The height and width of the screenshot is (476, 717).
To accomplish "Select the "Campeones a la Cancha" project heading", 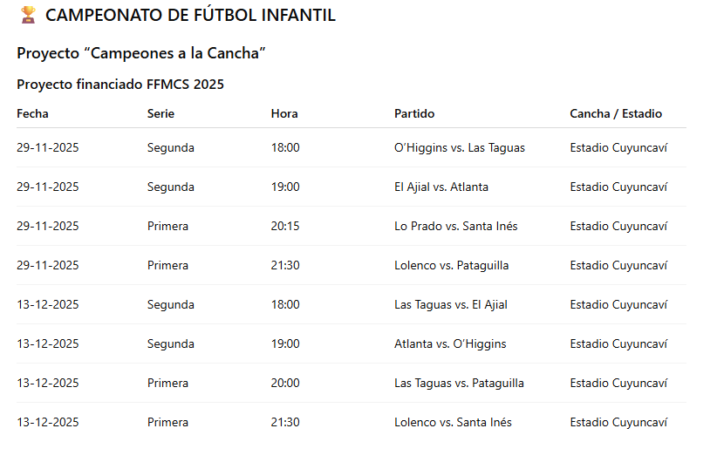I will [x=140, y=53].
